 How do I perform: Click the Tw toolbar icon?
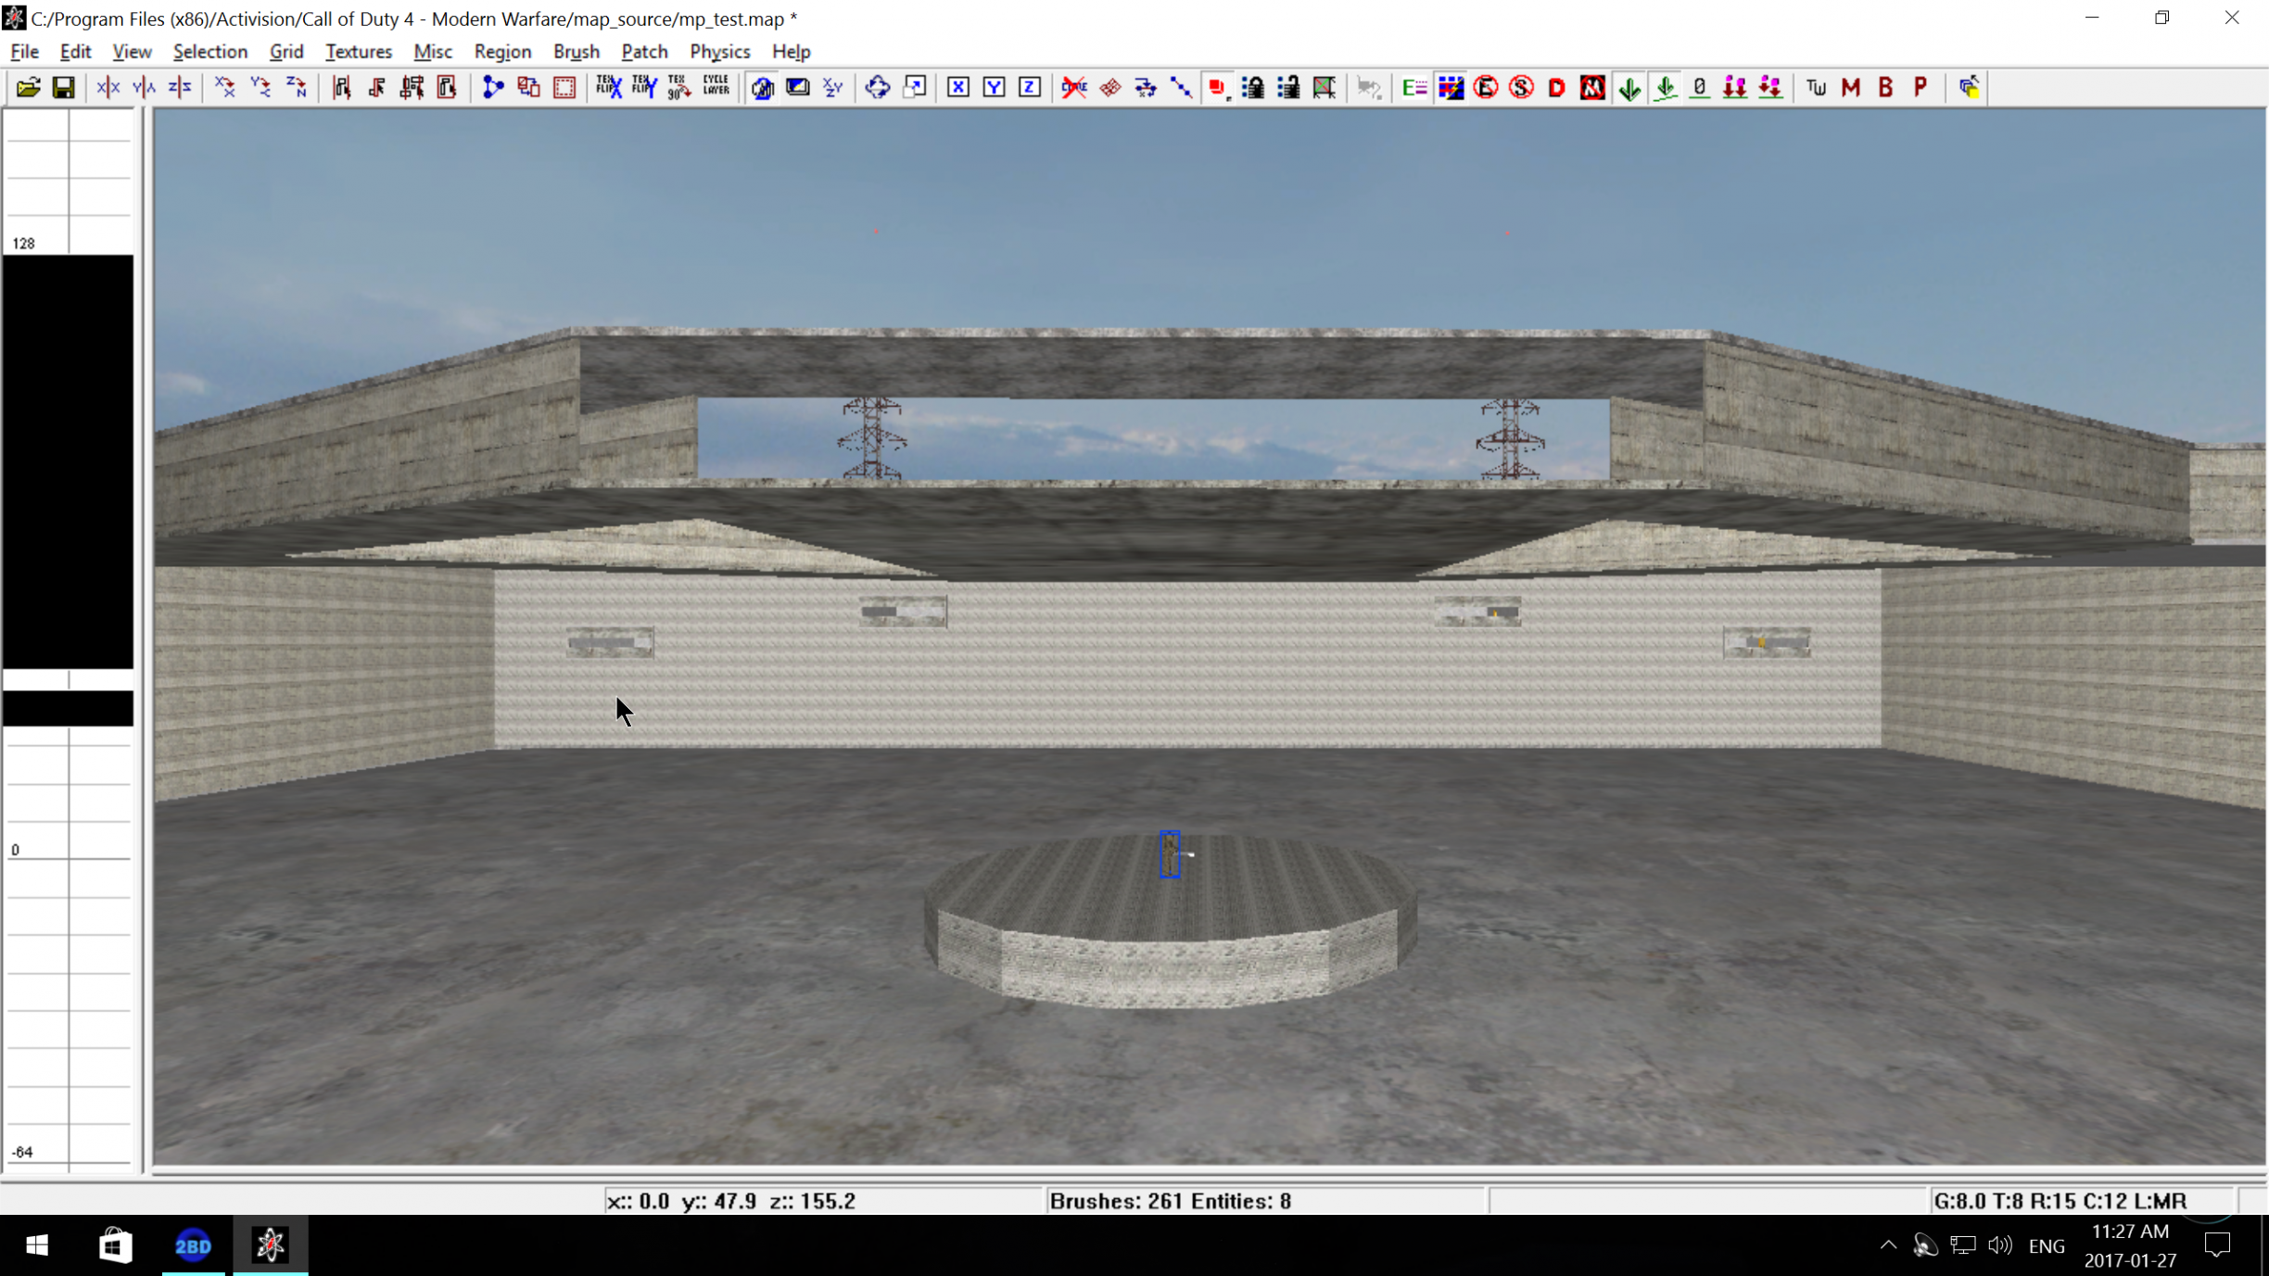1816,87
